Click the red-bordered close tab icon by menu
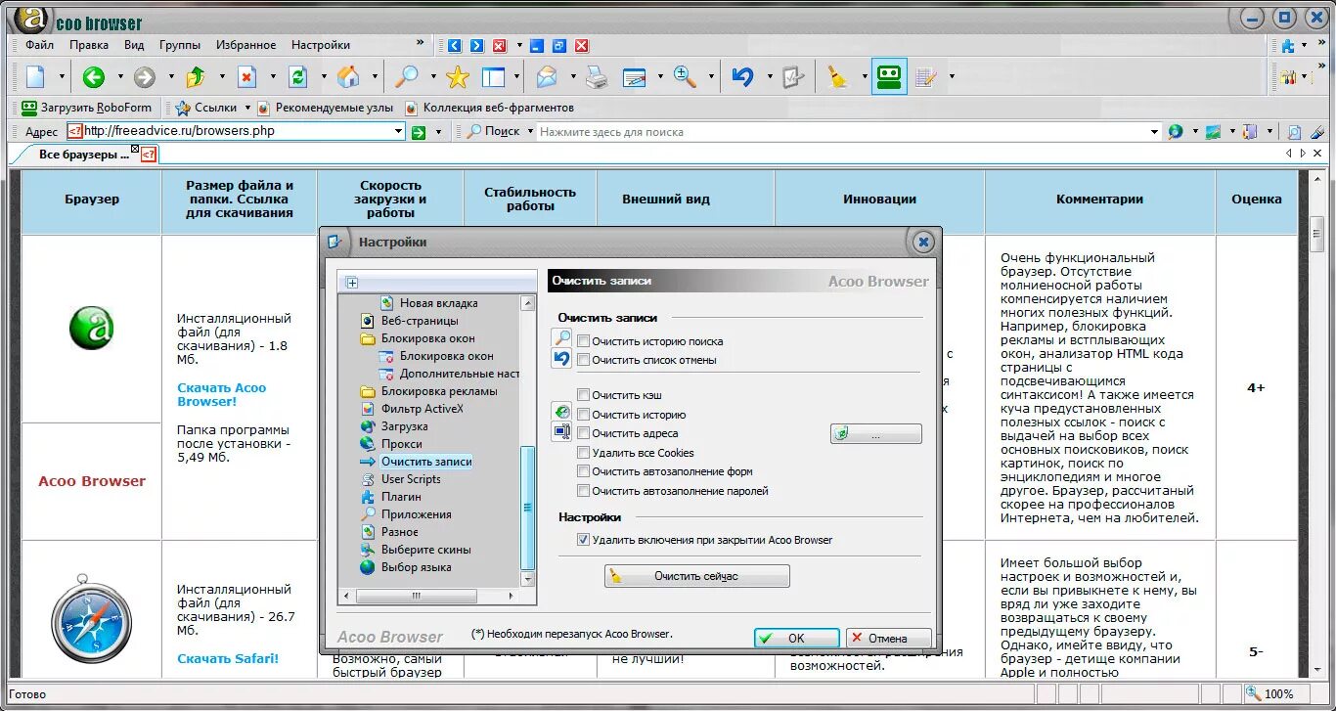 tap(500, 45)
